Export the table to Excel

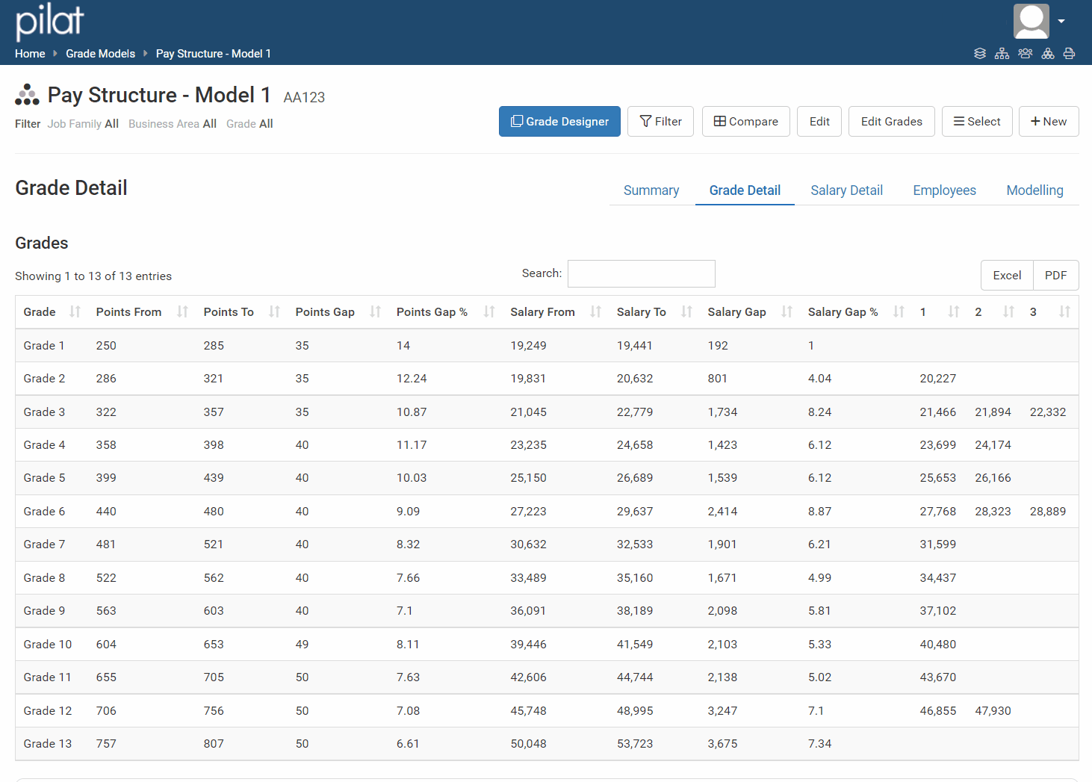(1007, 275)
